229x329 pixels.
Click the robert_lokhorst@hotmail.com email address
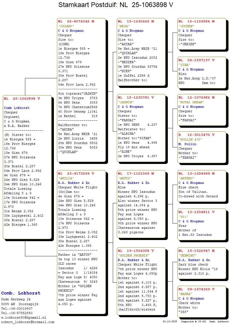(28, 322)
